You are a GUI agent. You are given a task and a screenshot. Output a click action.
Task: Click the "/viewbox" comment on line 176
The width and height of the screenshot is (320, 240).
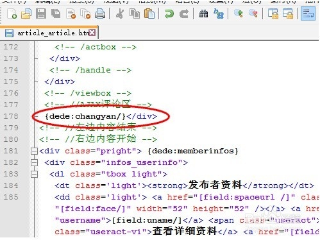pyautogui.click(x=88, y=93)
